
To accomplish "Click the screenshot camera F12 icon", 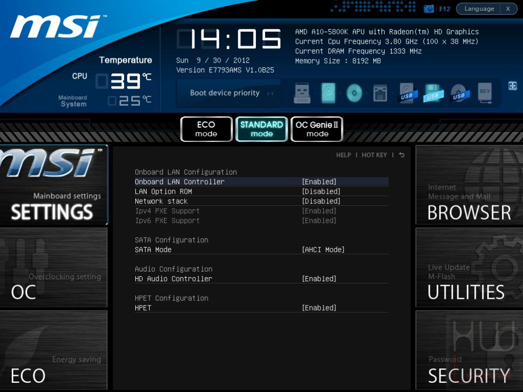I will click(x=428, y=9).
